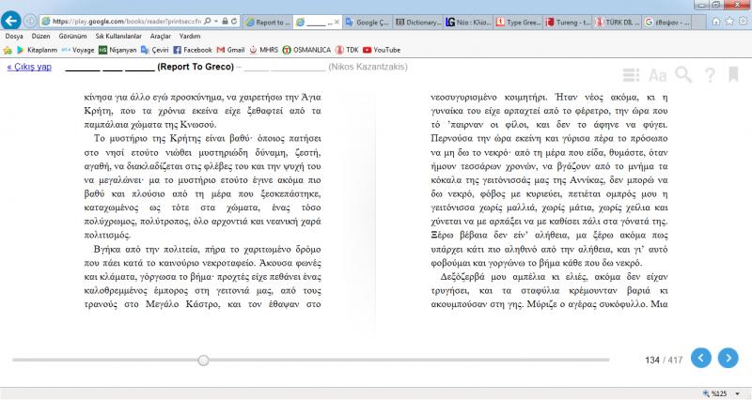Switch to the Νέα : Κλίσ... tab
The width and height of the screenshot is (752, 400).
[468, 22]
